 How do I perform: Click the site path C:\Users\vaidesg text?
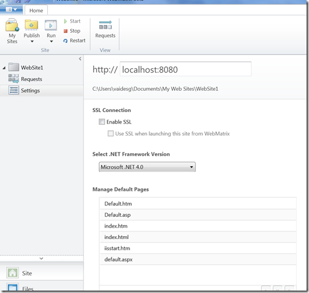155,89
